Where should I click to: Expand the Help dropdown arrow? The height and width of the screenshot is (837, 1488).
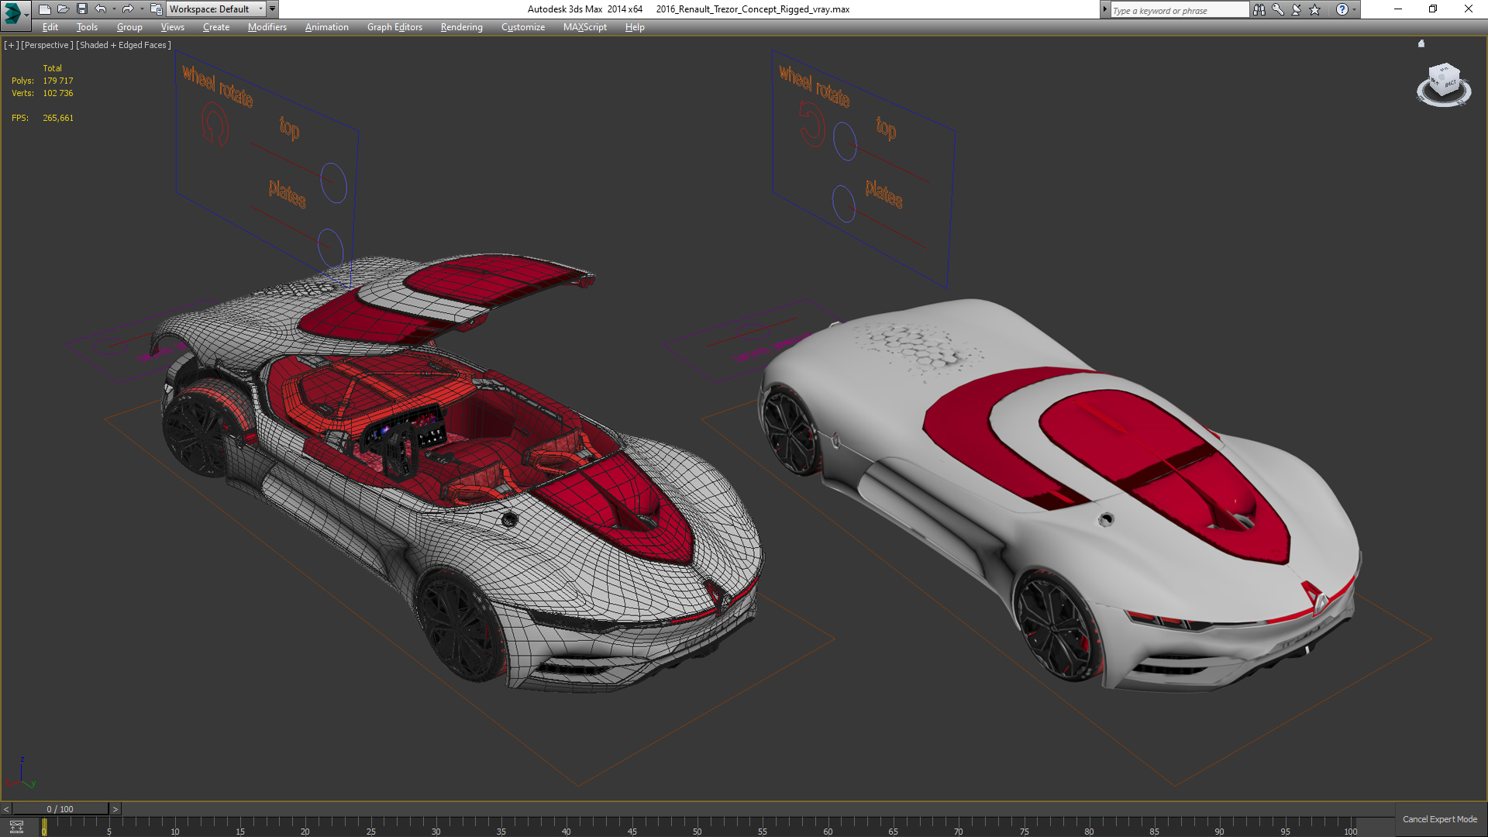[x=1354, y=10]
